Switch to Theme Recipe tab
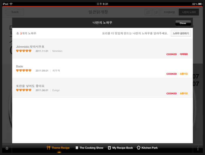The image size is (205, 155). click(58, 148)
